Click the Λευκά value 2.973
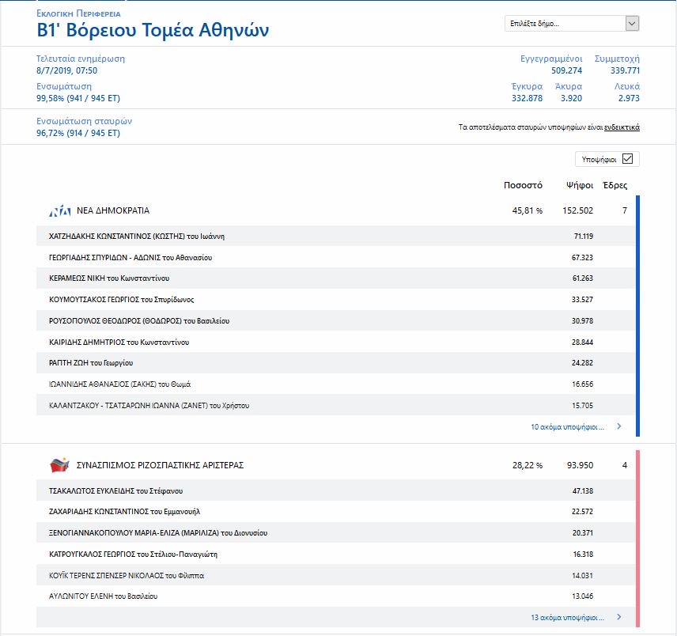677x636 pixels. (629, 98)
